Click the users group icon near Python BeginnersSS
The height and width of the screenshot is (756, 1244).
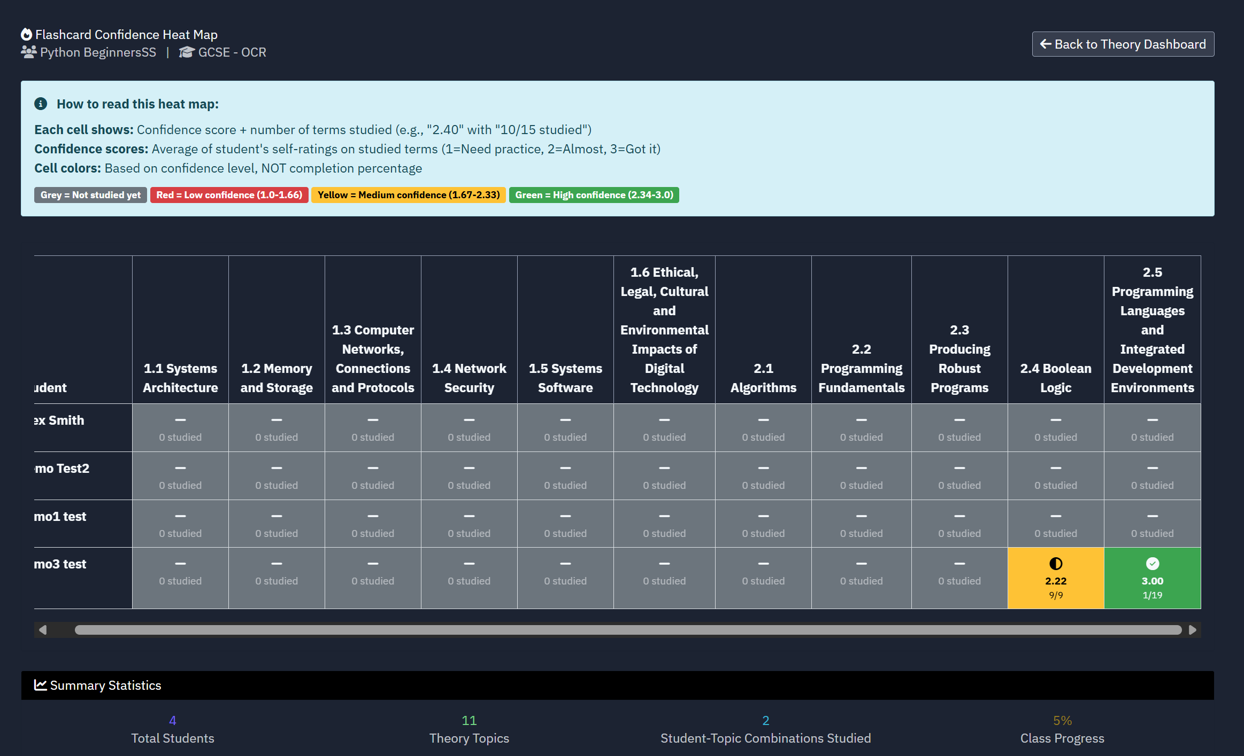(28, 52)
